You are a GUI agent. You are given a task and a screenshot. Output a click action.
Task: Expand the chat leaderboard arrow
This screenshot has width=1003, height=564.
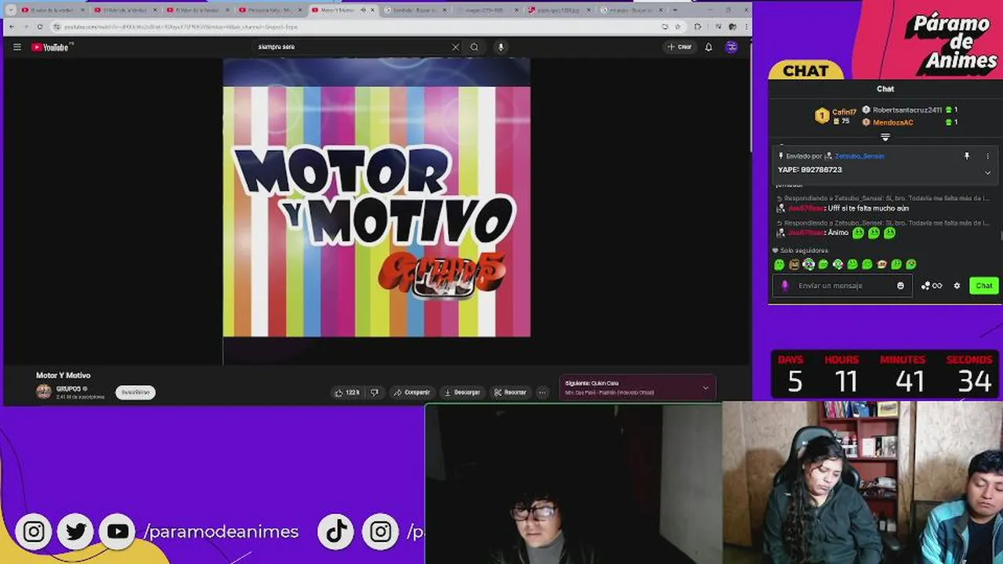point(885,138)
